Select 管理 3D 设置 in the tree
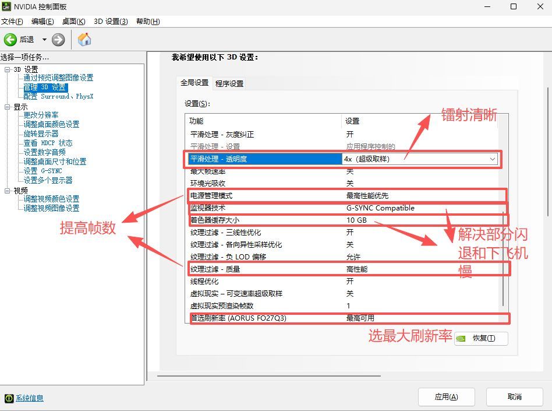 click(x=45, y=87)
